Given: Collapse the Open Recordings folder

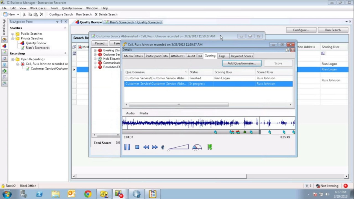Looking at the screenshot, I should [x=13, y=59].
